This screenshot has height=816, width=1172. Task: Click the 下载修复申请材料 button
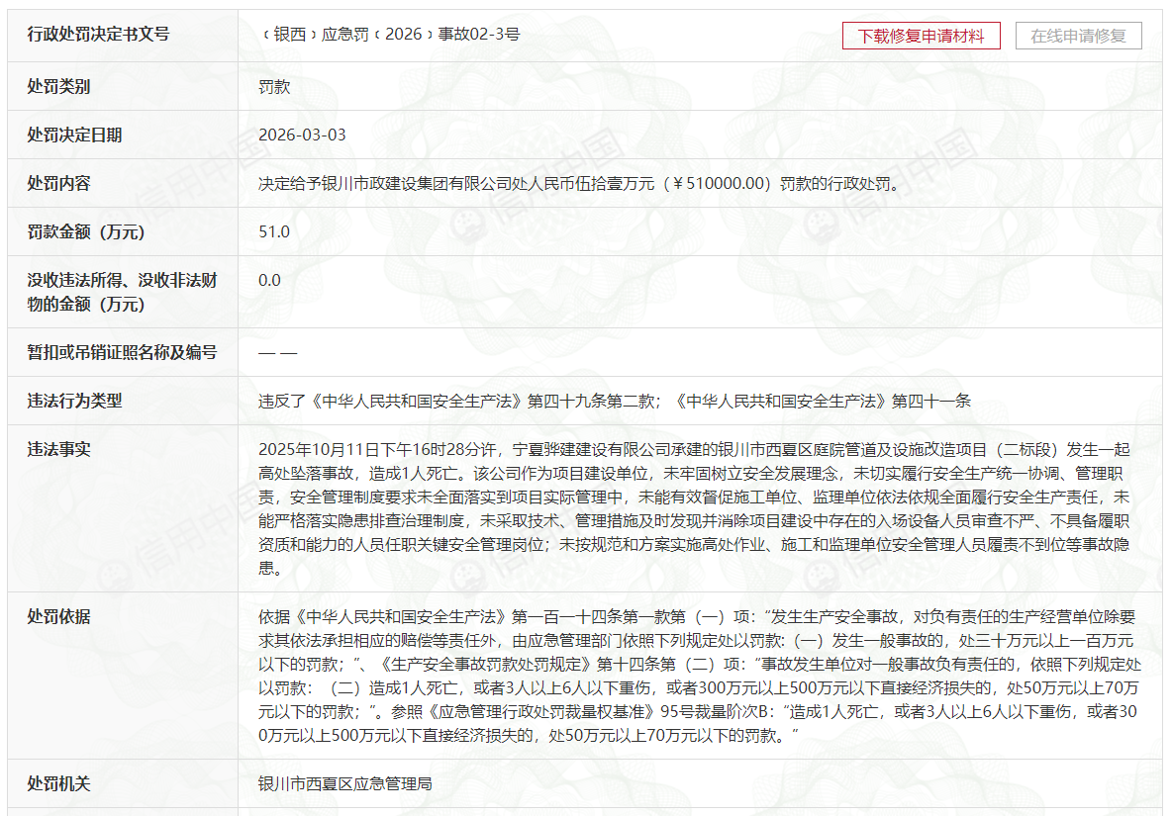pos(921,36)
